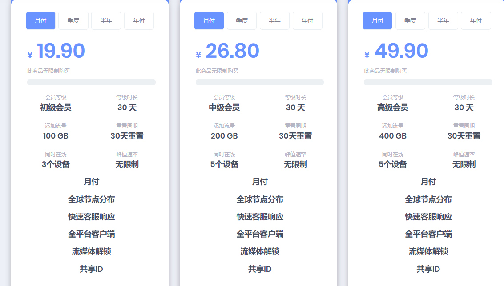Select 月付 tab in the ¥26.80 card
The height and width of the screenshot is (286, 504).
209,20
